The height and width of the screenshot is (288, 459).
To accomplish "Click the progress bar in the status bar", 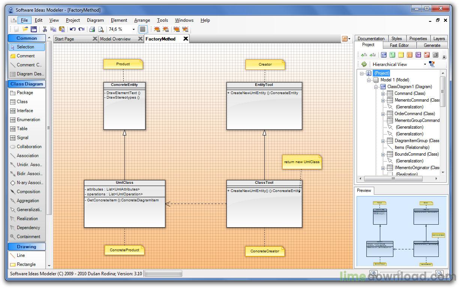I will (163, 273).
